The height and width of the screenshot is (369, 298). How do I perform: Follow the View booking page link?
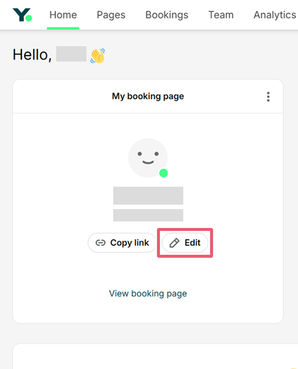[x=148, y=294]
